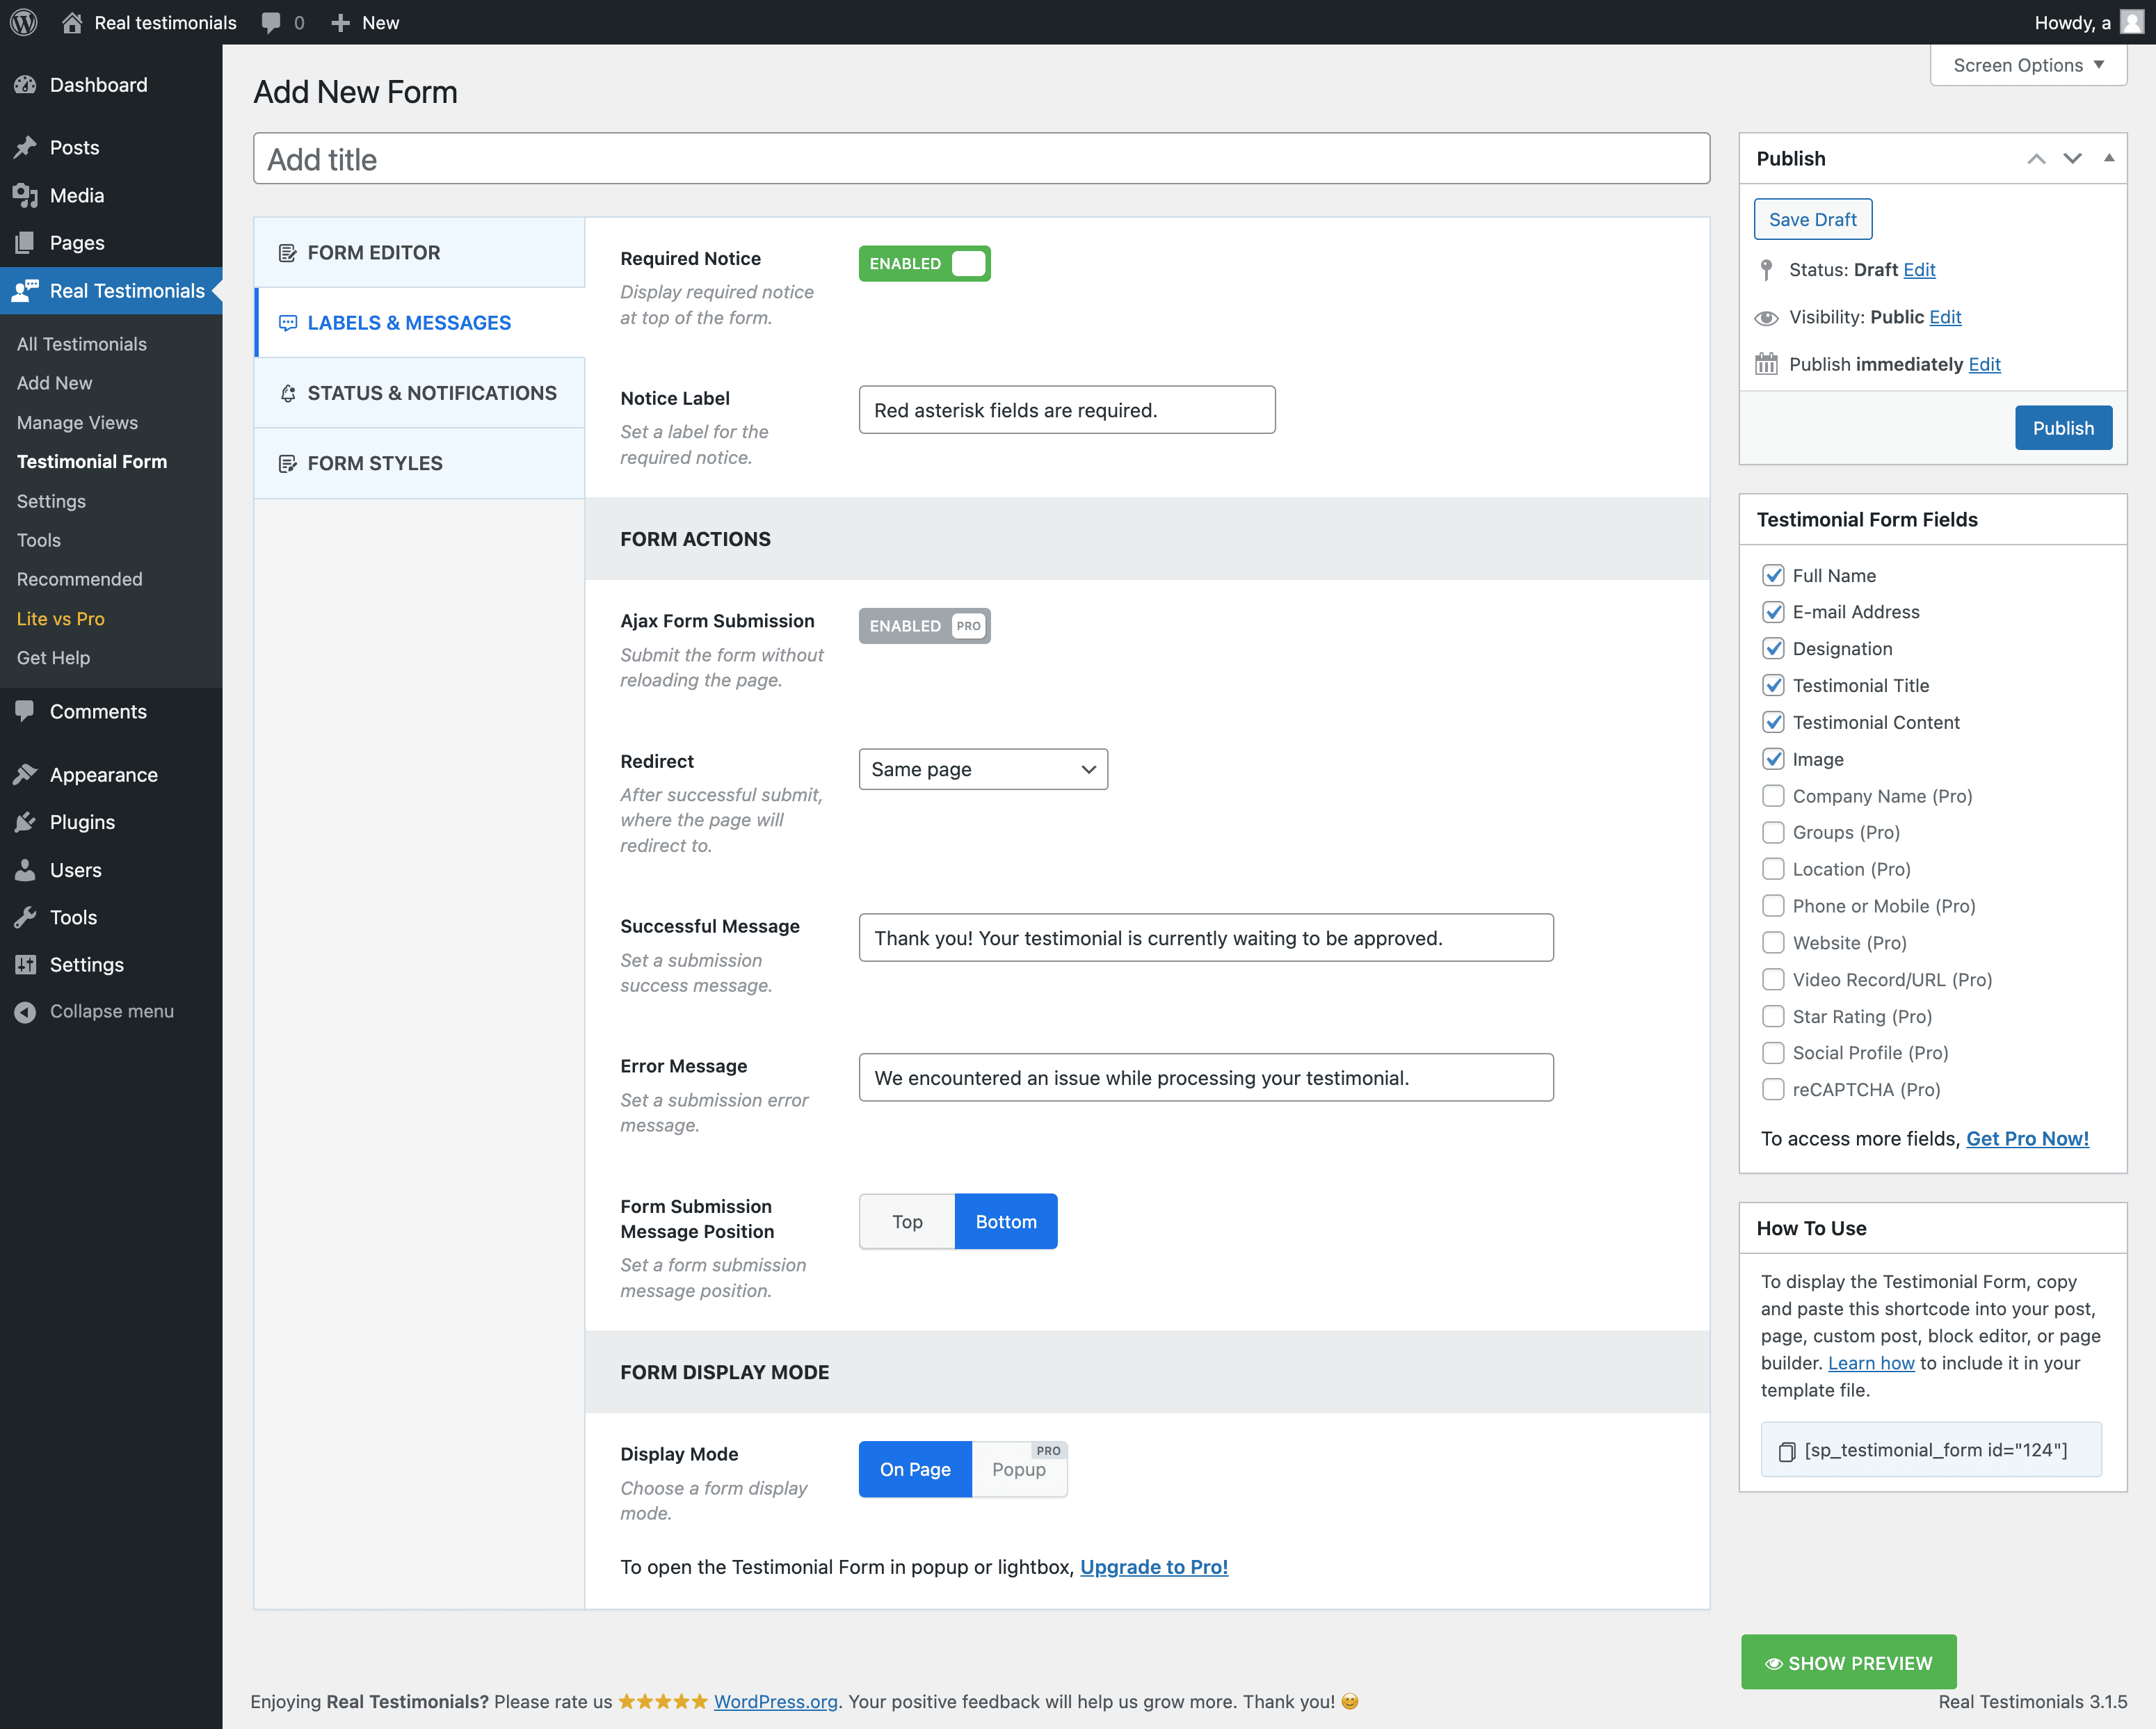
Task: Click the Media icon in the sidebar
Action: click(x=26, y=196)
